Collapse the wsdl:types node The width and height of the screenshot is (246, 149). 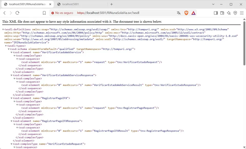coord(6,46)
